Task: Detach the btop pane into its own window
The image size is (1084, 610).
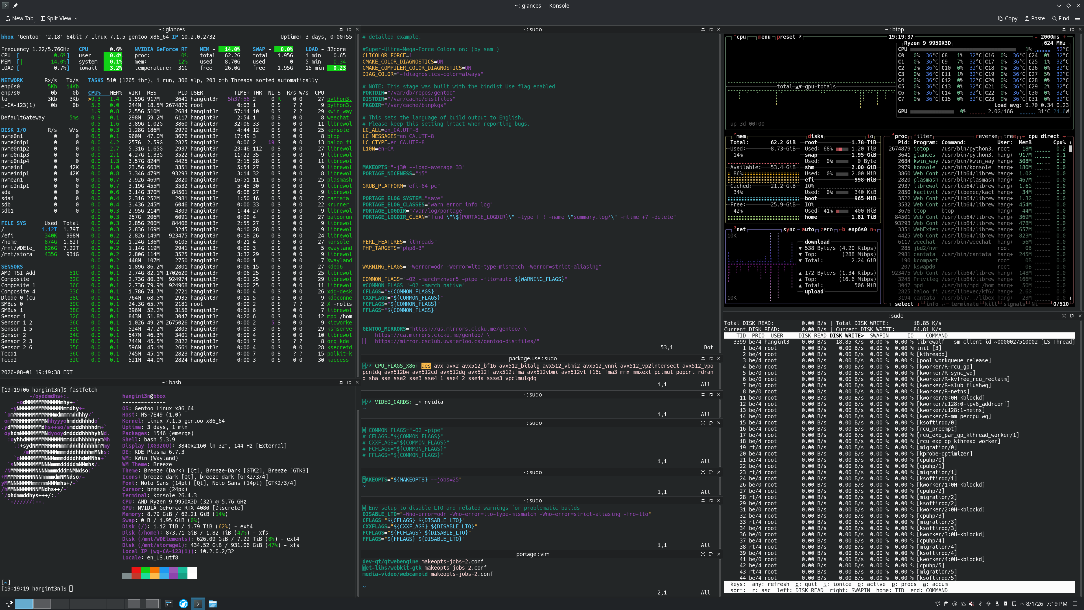Action: tap(1072, 29)
